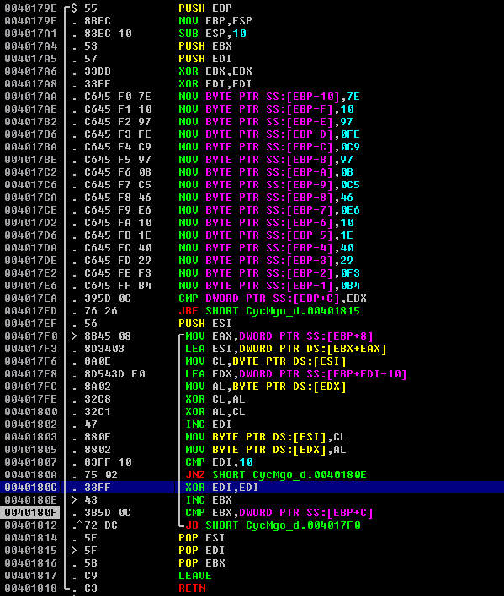This screenshot has width=504, height=596.
Task: Select MOV BYTE PTR SS:[EBP-3],29
Action: tap(266, 261)
